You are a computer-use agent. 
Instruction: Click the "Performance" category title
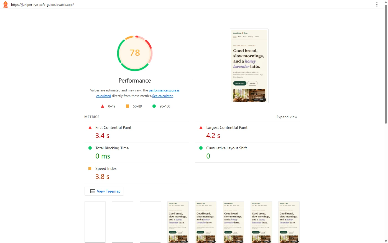[x=135, y=81]
